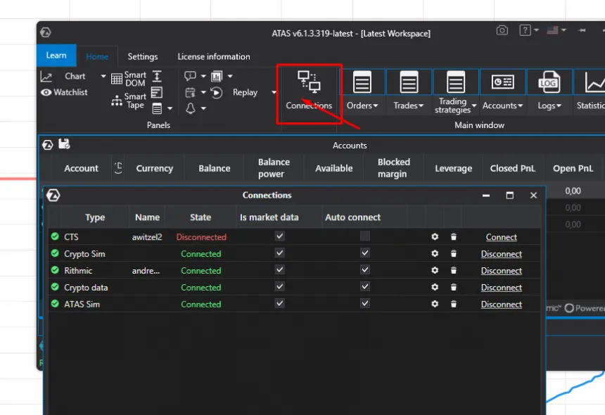Click the Smart DOM panel icon
The width and height of the screenshot is (605, 415).
click(x=117, y=79)
